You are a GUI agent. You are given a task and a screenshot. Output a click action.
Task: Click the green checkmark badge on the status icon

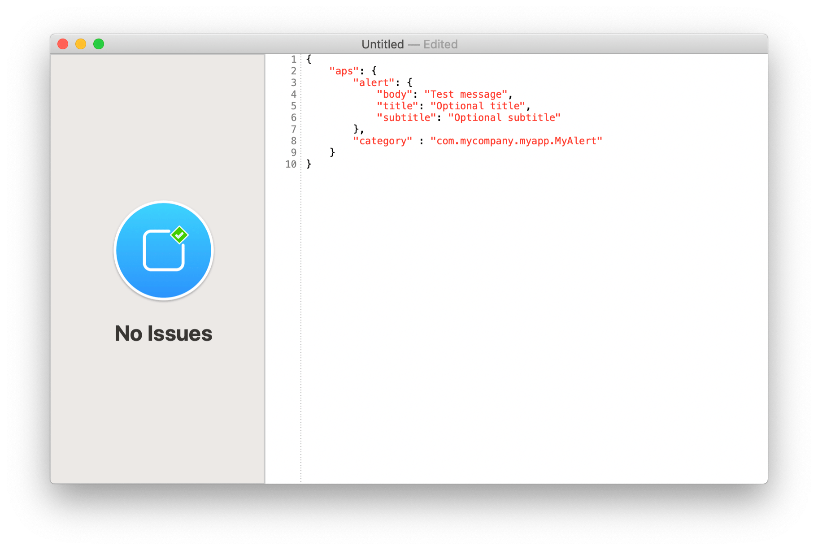coord(179,235)
